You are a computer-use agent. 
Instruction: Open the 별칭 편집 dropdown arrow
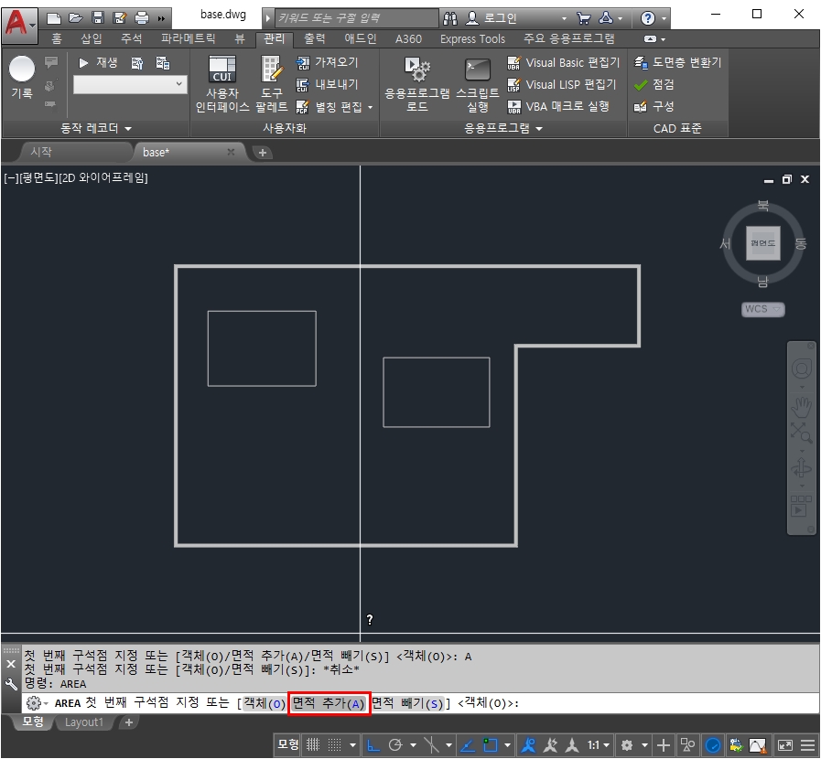coord(370,107)
